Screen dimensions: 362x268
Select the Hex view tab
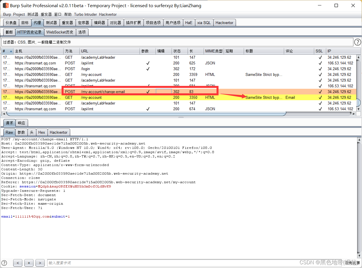coord(42,132)
